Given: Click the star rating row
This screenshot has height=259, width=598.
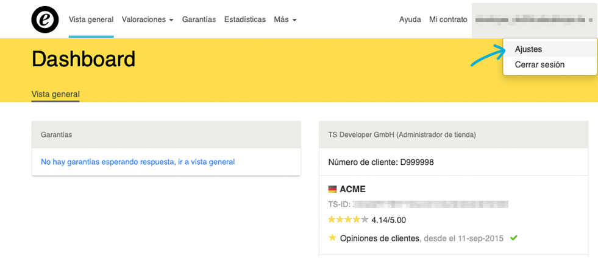Looking at the screenshot, I should point(348,219).
